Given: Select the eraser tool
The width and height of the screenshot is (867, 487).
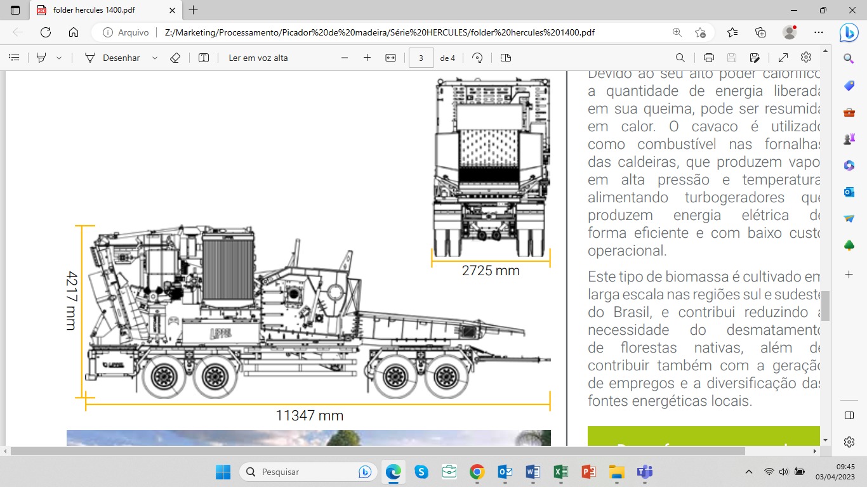Looking at the screenshot, I should pos(176,58).
